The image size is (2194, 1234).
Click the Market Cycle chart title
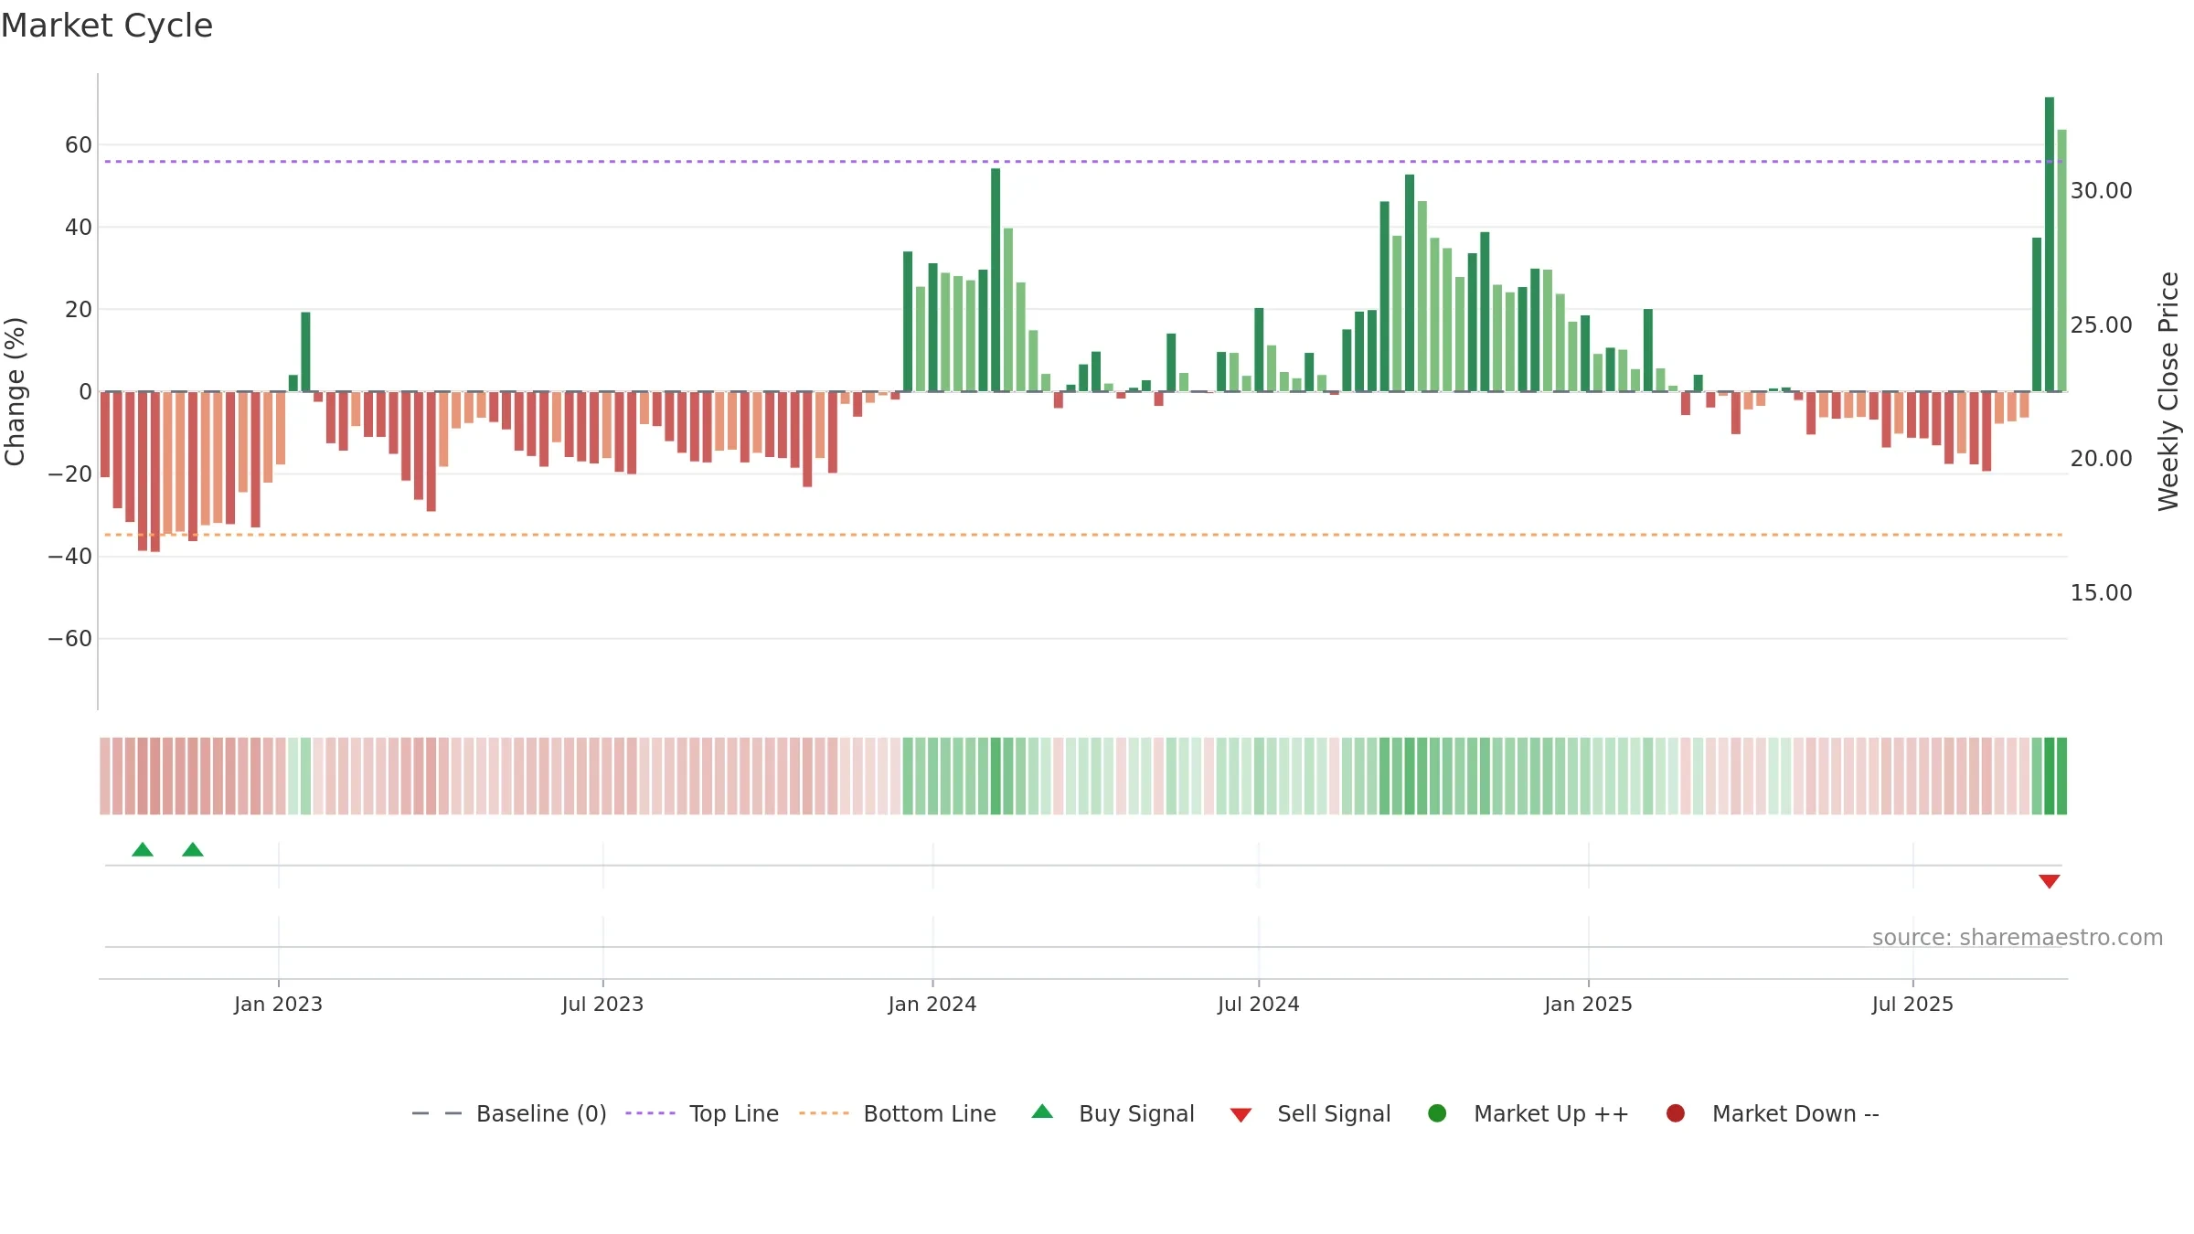point(107,26)
